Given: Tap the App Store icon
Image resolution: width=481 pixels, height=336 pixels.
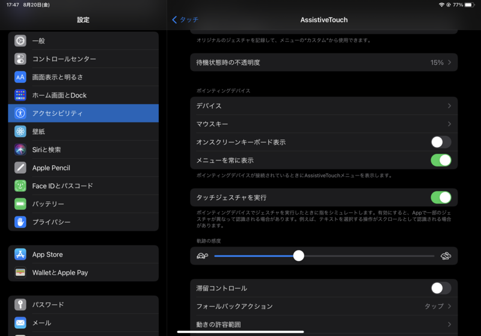Looking at the screenshot, I should [x=20, y=254].
